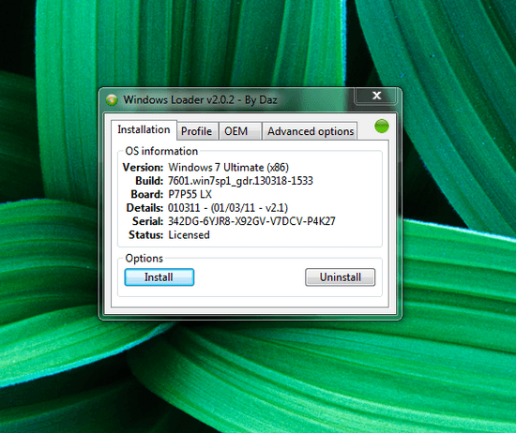The height and width of the screenshot is (433, 516).
Task: Click the Board: label
Action: click(x=146, y=194)
